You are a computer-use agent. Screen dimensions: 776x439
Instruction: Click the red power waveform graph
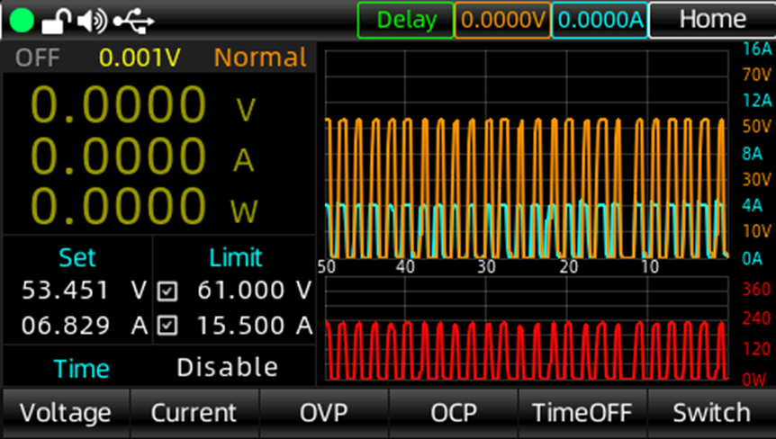tap(527, 348)
